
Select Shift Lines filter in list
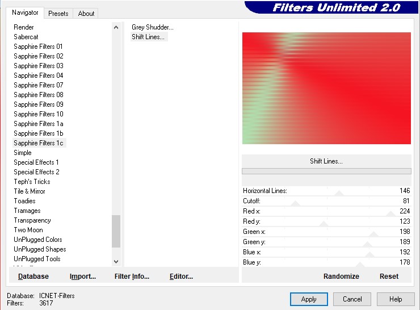click(148, 37)
